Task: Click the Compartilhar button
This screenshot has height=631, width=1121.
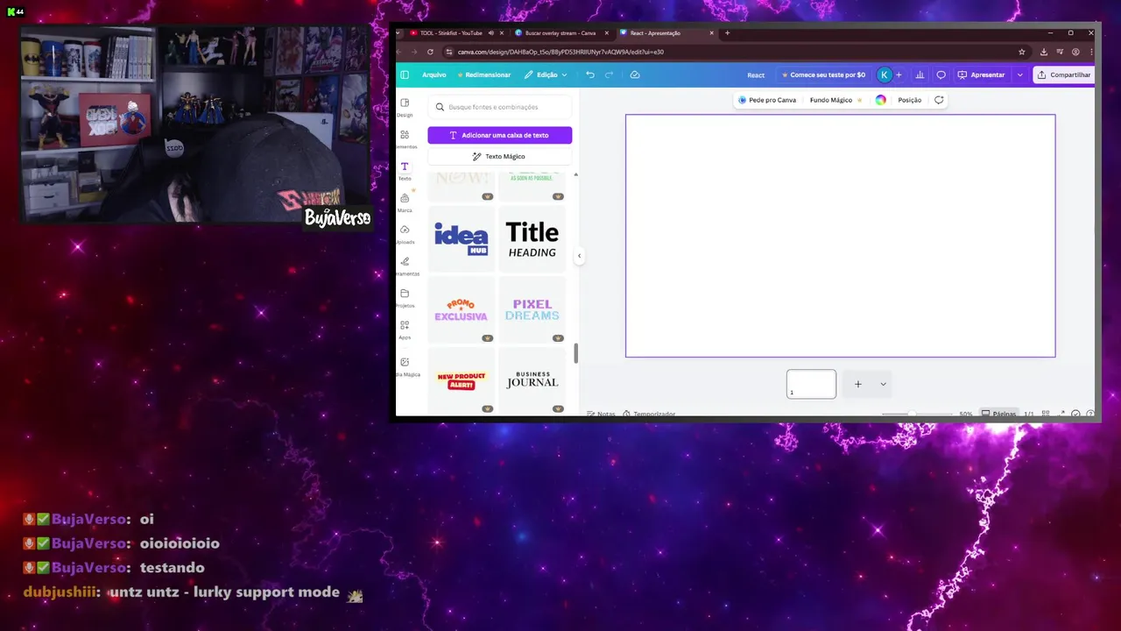Action: [x=1064, y=74]
